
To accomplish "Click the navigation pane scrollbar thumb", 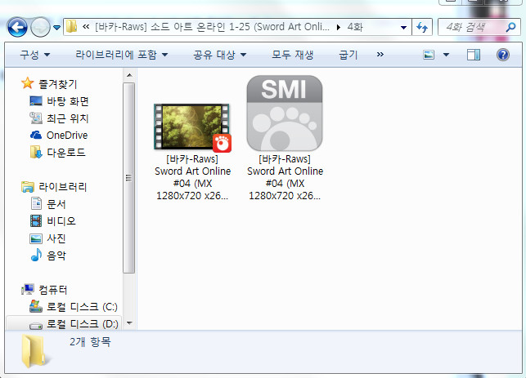I will click(128, 178).
